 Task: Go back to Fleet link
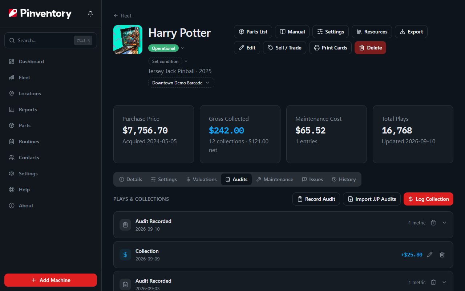tap(122, 16)
